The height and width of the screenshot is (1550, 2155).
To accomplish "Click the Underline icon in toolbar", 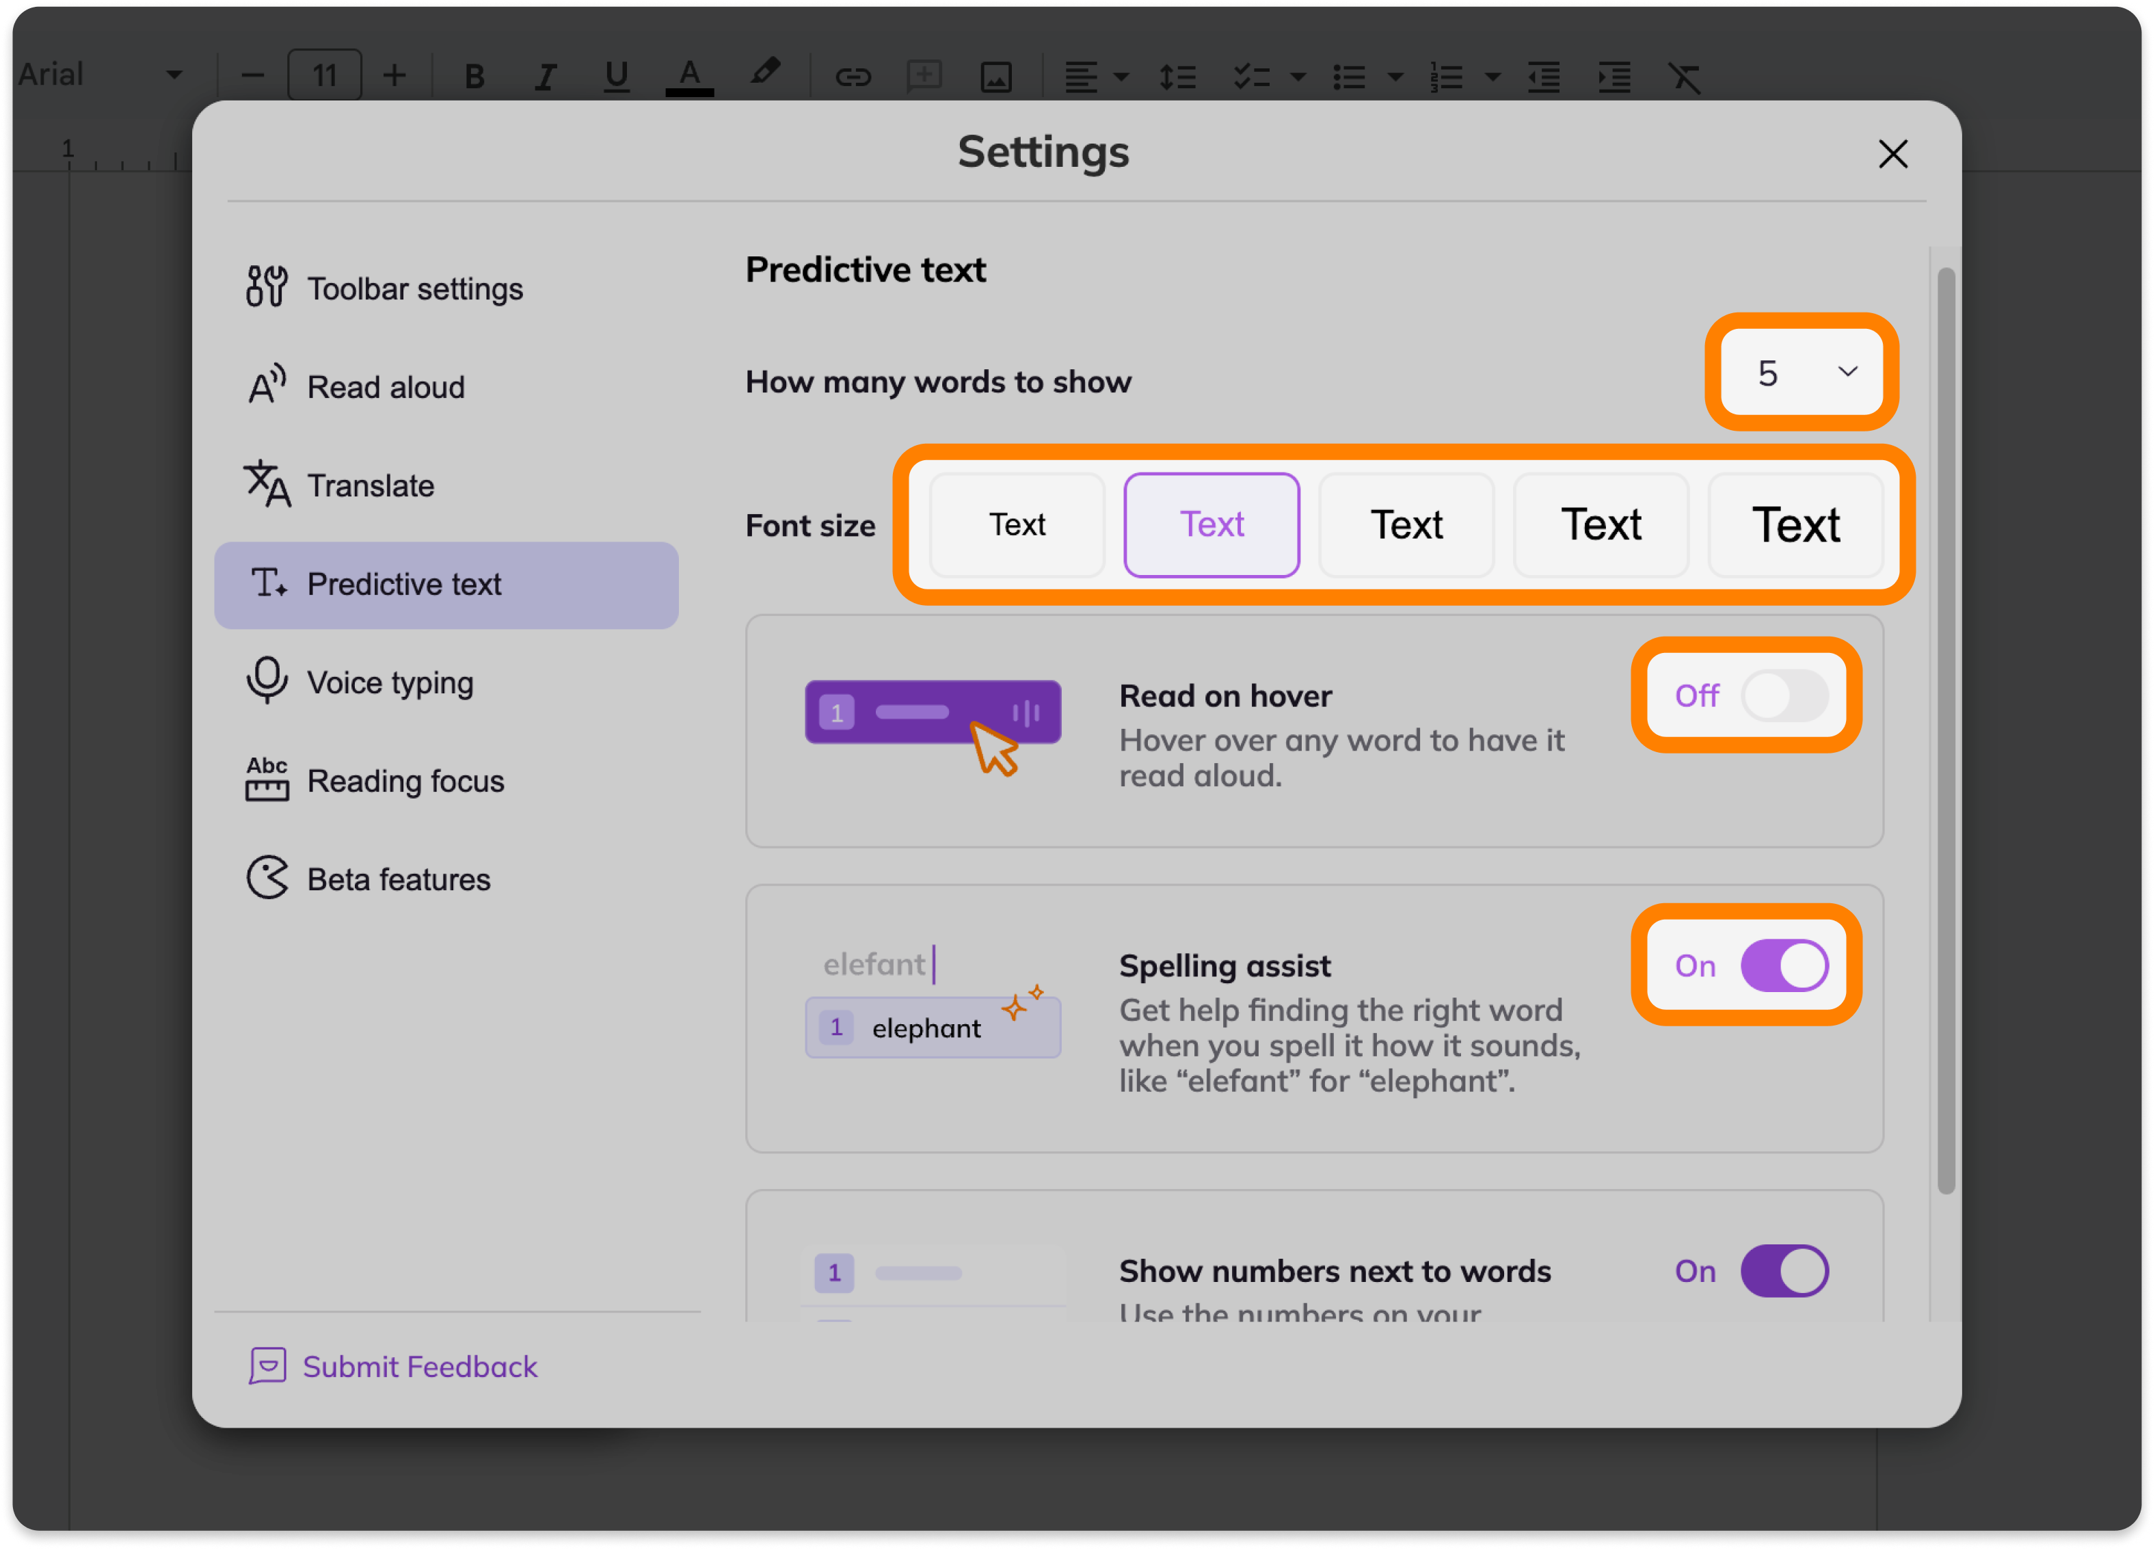I will (617, 76).
